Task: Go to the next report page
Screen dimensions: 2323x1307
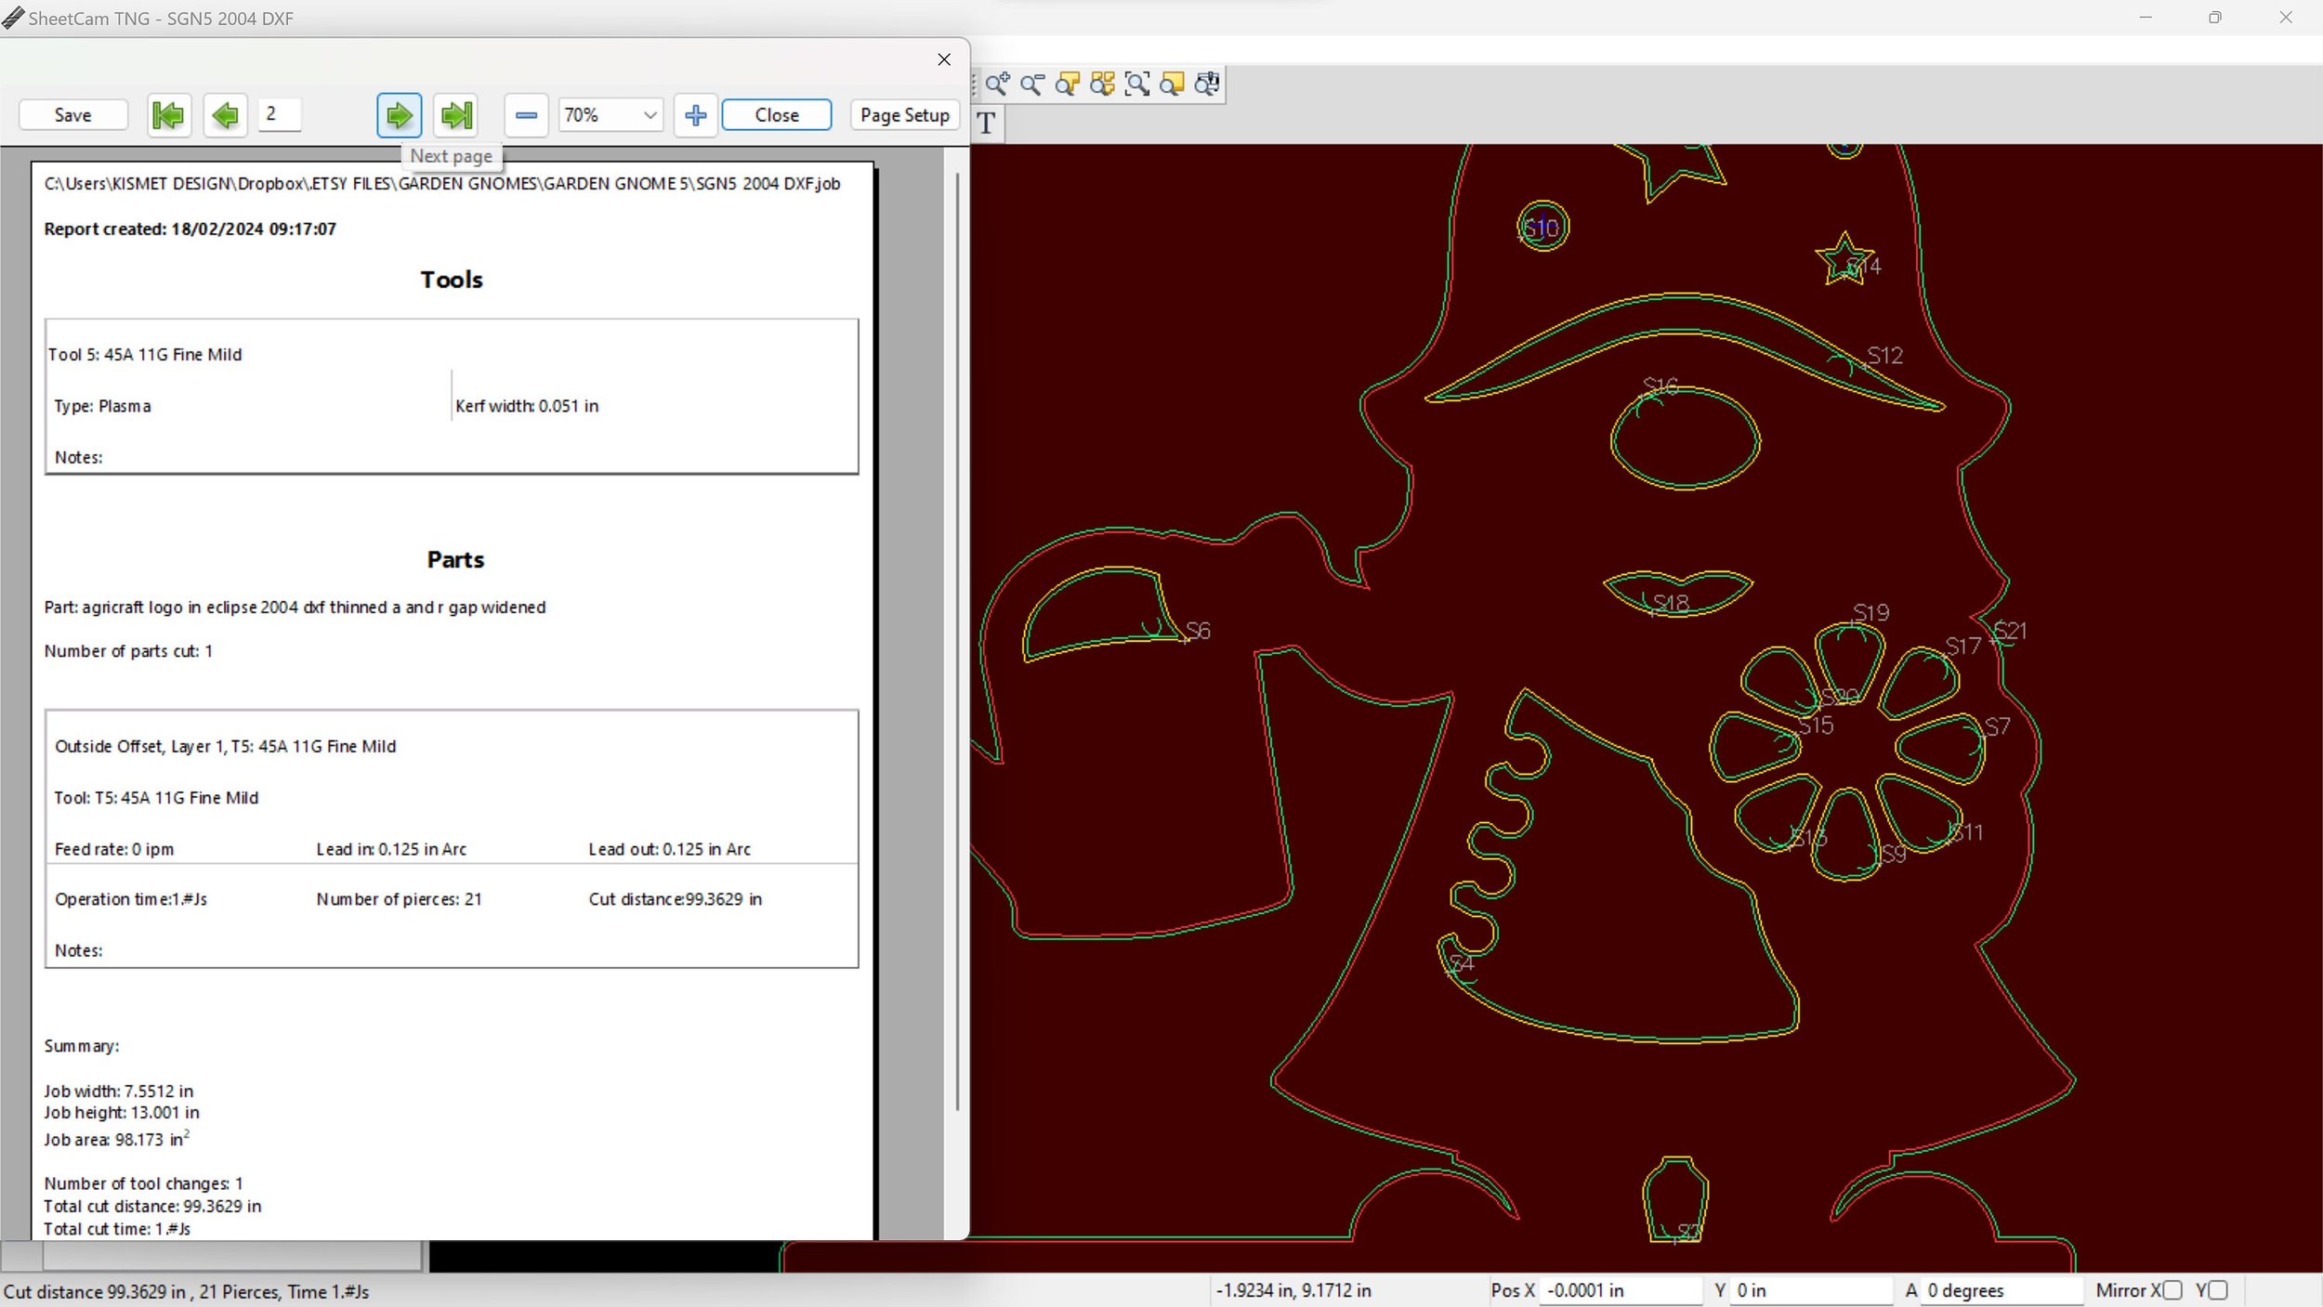Action: (x=399, y=115)
